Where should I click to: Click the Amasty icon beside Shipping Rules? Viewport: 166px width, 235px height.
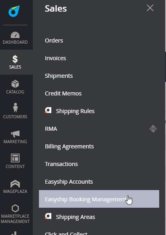[48, 110]
